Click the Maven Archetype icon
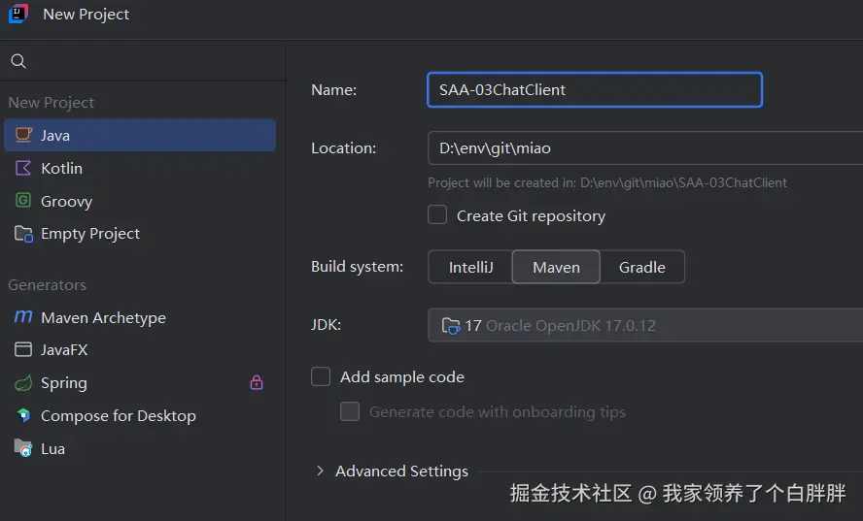The width and height of the screenshot is (863, 521). [x=23, y=318]
